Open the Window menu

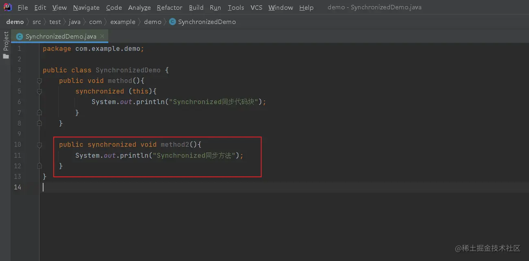tap(281, 8)
